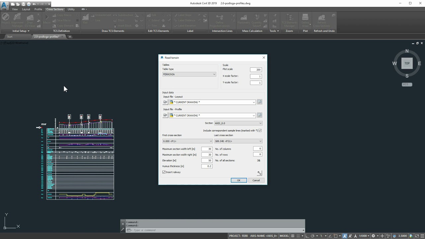Preview the Layout input file
The width and height of the screenshot is (425, 239).
click(260, 102)
